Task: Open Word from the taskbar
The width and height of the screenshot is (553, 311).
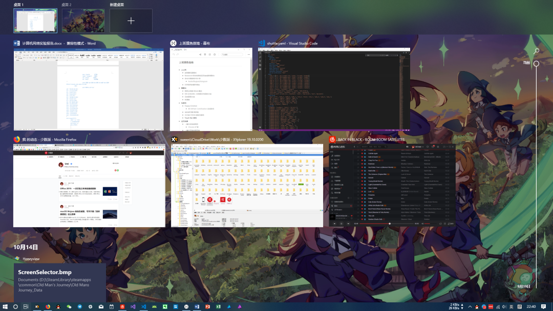Action: pos(197,307)
